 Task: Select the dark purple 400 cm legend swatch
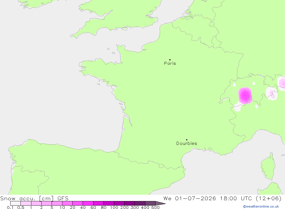(150, 203)
